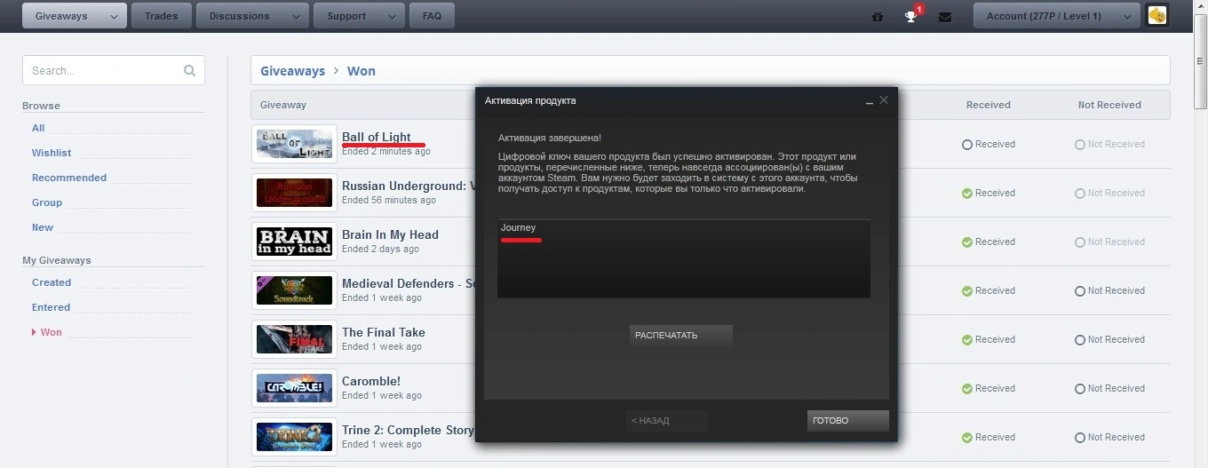The width and height of the screenshot is (1208, 468).
Task: Toggle Received for Caromble!
Action: [x=988, y=388]
